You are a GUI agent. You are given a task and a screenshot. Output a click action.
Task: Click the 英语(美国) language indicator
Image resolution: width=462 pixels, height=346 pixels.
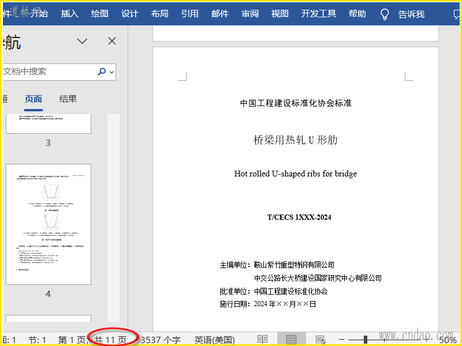click(215, 340)
